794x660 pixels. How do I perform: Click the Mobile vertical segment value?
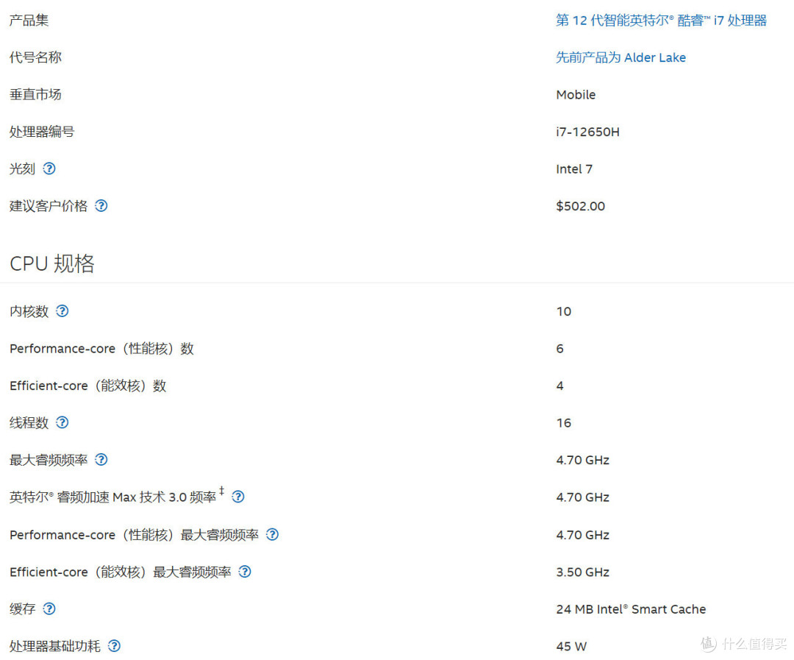point(576,95)
